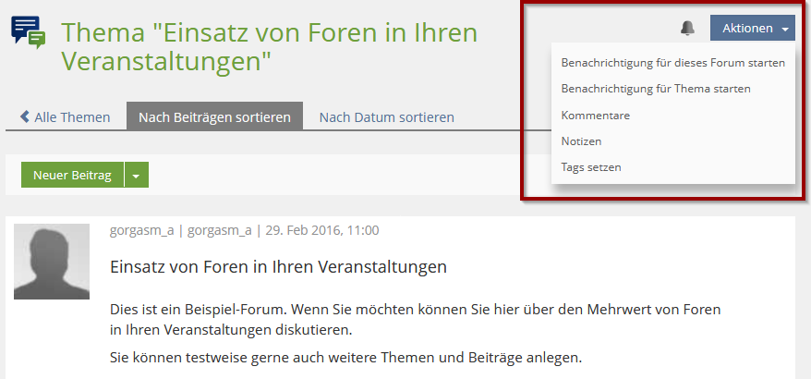Select Benachrichtigung für dieses Forum starten

pyautogui.click(x=672, y=63)
